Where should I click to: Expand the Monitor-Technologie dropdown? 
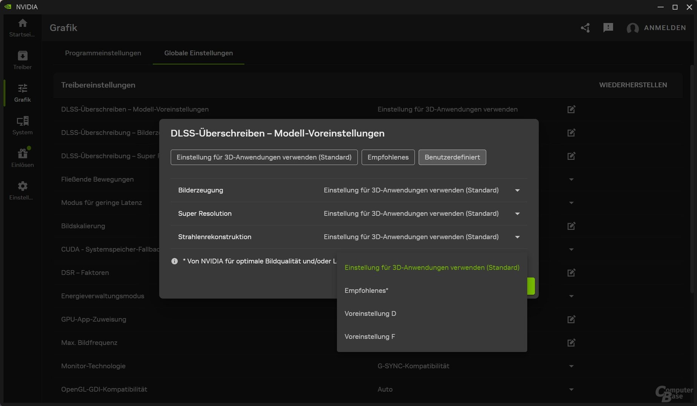(x=571, y=366)
